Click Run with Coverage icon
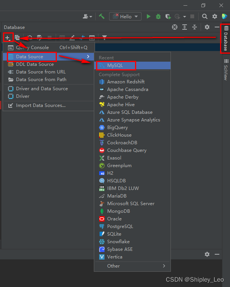Viewport: 230px width, 287px height. click(x=168, y=17)
